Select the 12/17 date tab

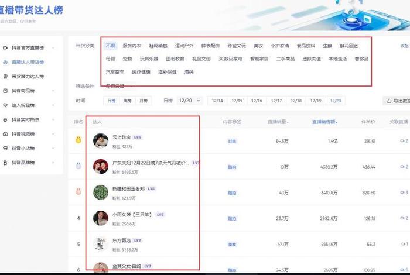[x=276, y=101]
